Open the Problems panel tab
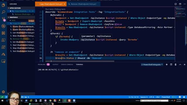187x105 pixels. click(44, 64)
